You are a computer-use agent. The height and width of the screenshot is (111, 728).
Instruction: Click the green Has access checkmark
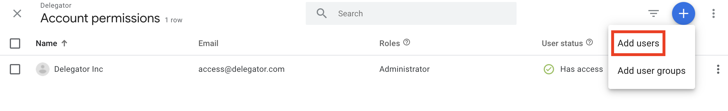(549, 69)
